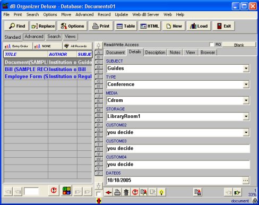The height and width of the screenshot is (205, 259).
Task: Click in the CUSTOM03 text field
Action: click(x=178, y=148)
